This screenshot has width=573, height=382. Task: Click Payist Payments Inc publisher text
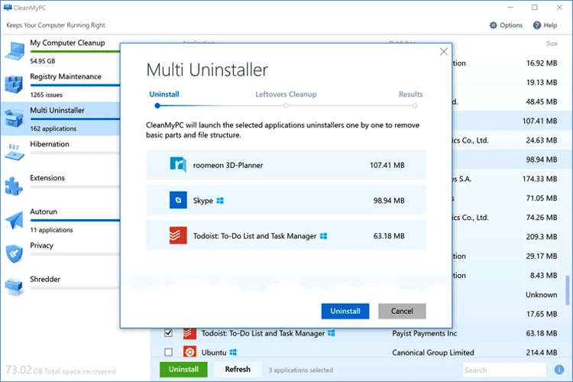pyautogui.click(x=424, y=333)
